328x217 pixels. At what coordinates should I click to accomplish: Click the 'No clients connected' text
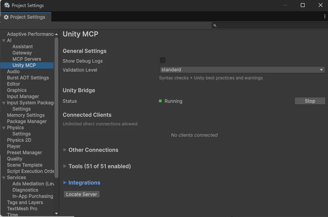[x=194, y=135]
